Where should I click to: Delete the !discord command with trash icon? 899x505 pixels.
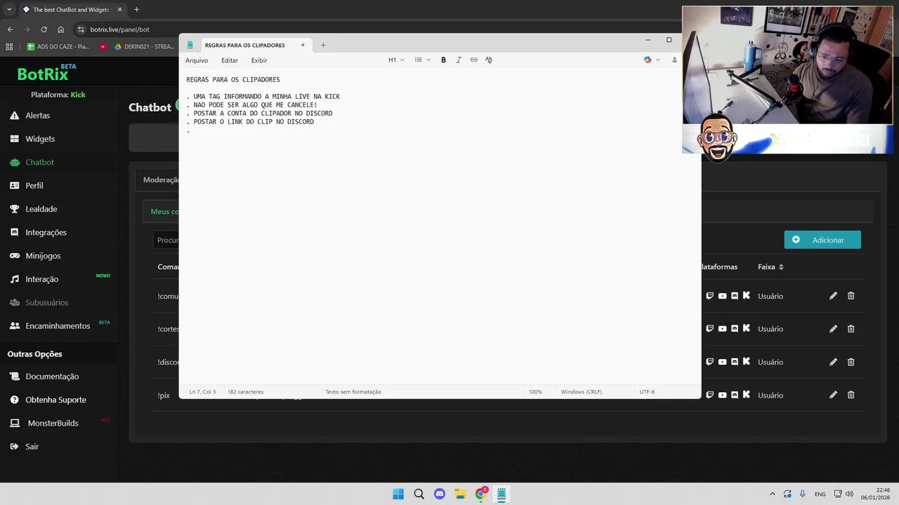click(851, 362)
